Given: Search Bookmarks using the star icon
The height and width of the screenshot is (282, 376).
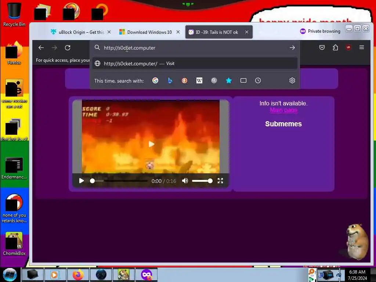Looking at the screenshot, I should [229, 80].
